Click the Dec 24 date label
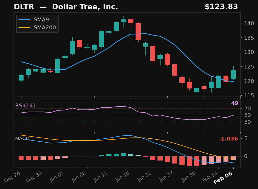Screen dimensions: 258x189 coord(12,177)
